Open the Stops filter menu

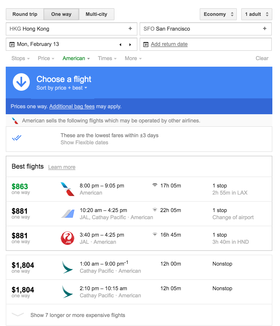coord(20,58)
